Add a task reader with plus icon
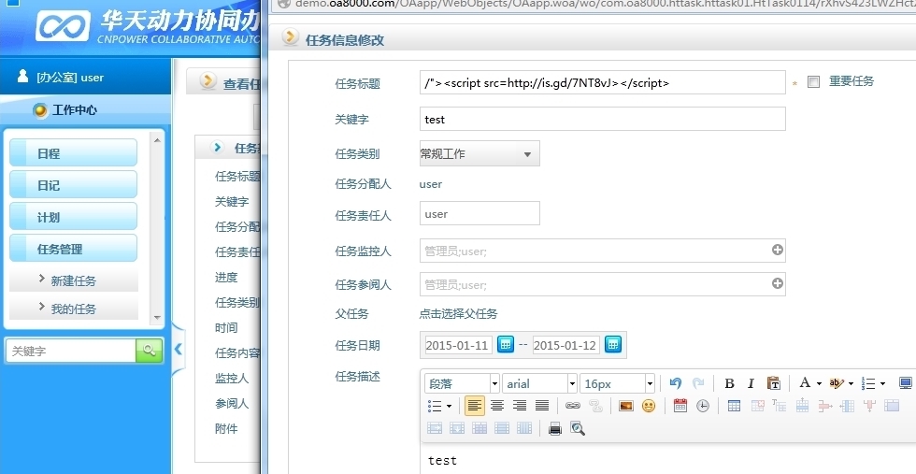 [778, 283]
